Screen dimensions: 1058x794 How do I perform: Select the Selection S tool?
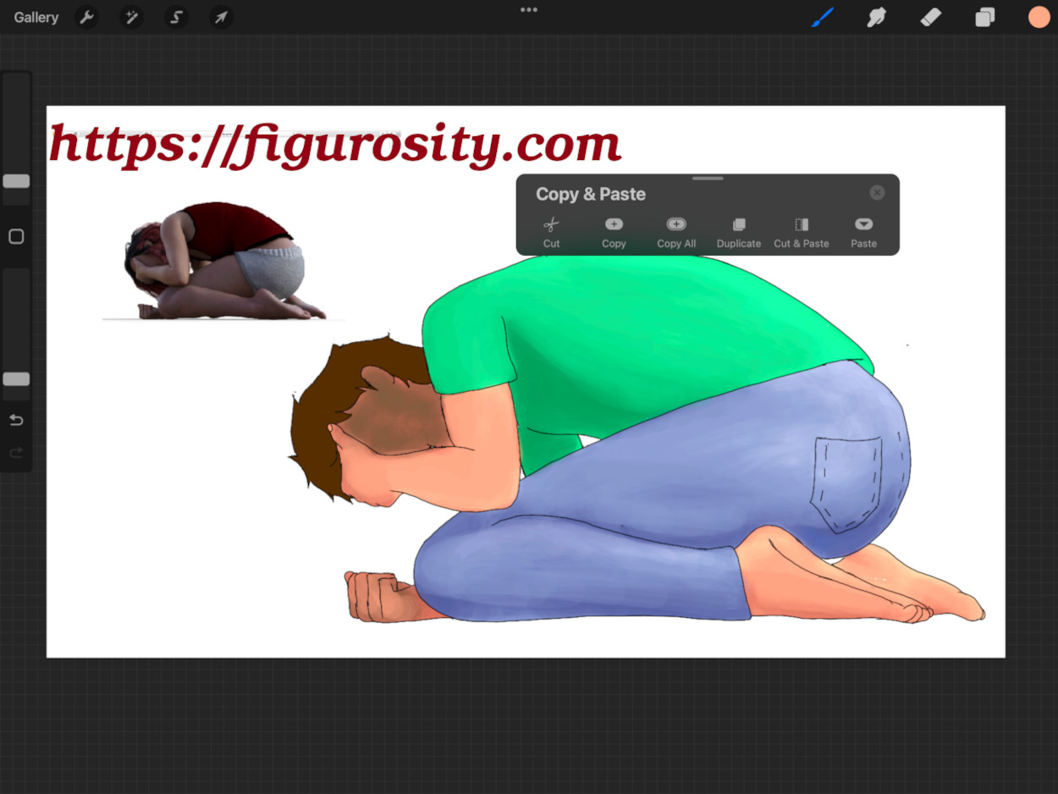point(176,17)
